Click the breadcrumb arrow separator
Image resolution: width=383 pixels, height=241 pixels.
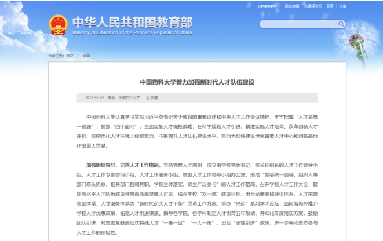click(x=78, y=56)
